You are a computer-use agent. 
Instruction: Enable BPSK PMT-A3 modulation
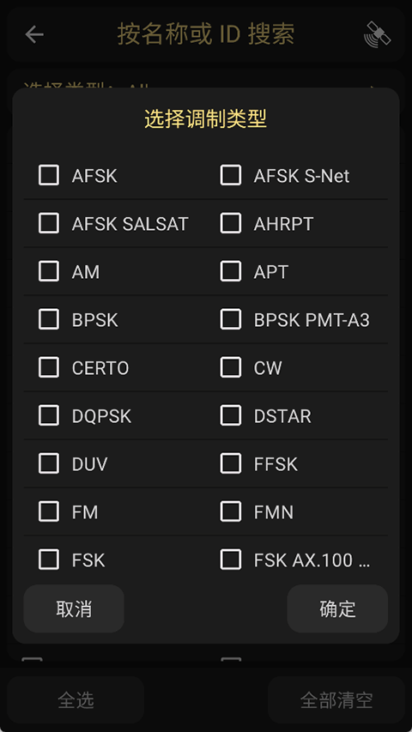(x=230, y=319)
